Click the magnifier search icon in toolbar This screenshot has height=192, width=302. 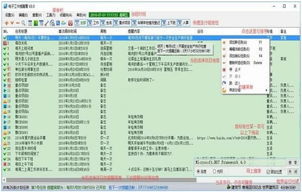[x=23, y=23]
